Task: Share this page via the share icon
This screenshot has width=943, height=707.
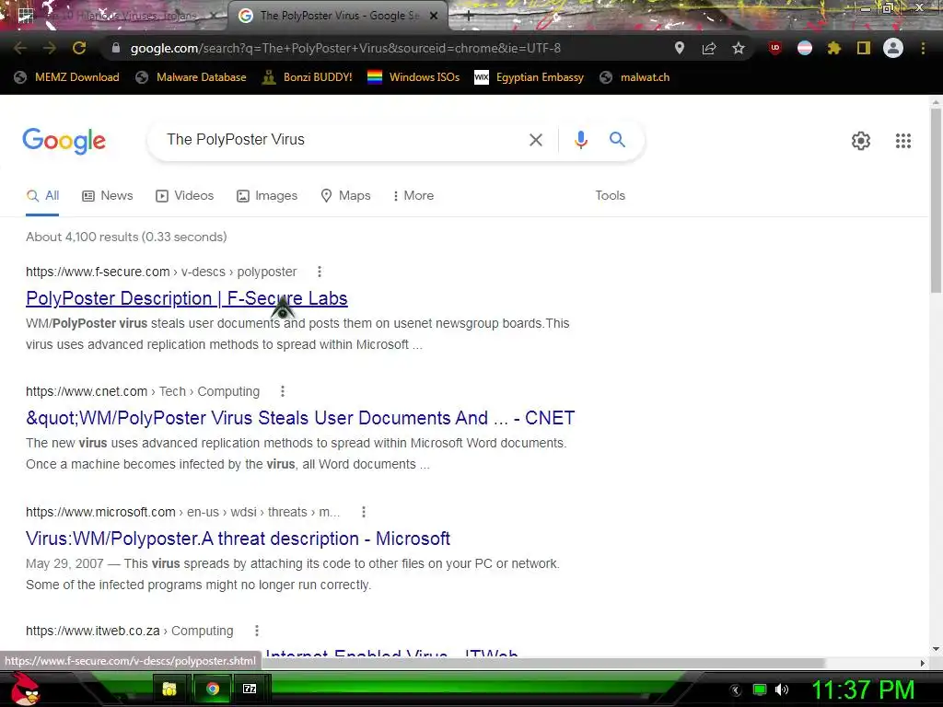Action: click(x=709, y=48)
